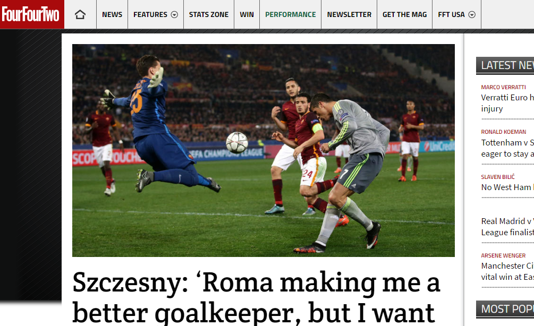Read the No West Ham news story

point(507,187)
